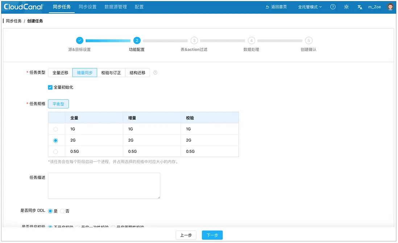The width and height of the screenshot is (398, 243).
Task: Open the 同步设置 top tab
Action: [x=88, y=7]
